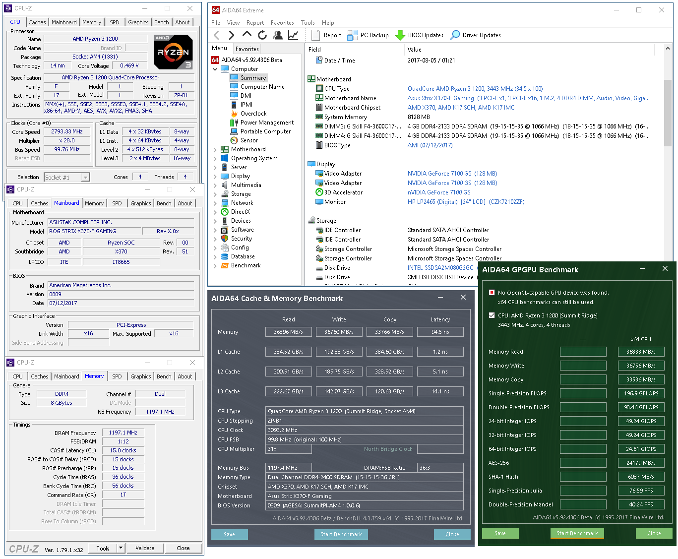678x559 pixels.
Task: Expand the Multimedia tree node
Action: 215,185
